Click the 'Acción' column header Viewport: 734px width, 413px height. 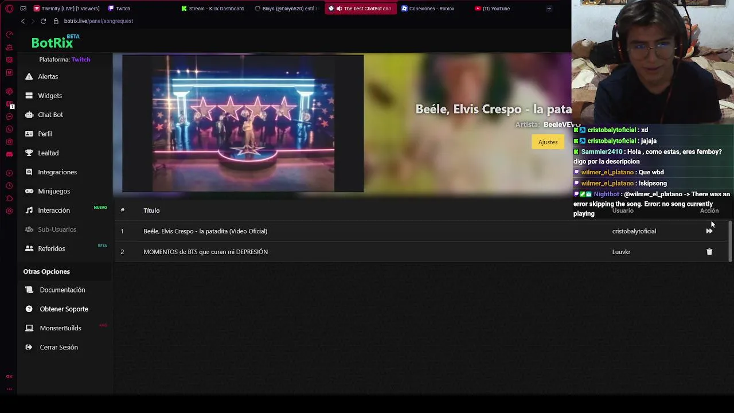click(x=709, y=211)
